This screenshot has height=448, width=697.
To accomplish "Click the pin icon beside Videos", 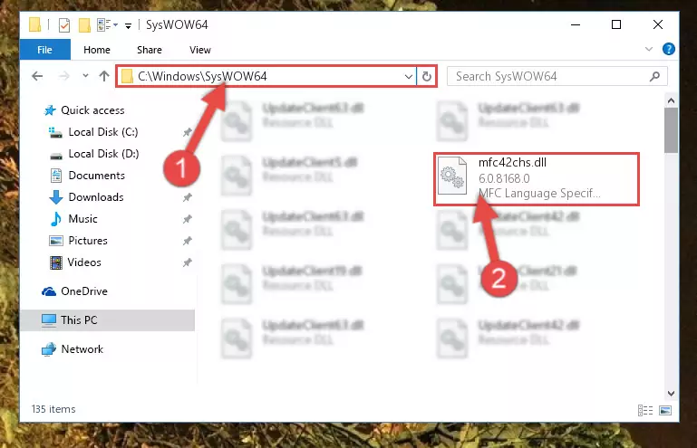I will (x=187, y=262).
